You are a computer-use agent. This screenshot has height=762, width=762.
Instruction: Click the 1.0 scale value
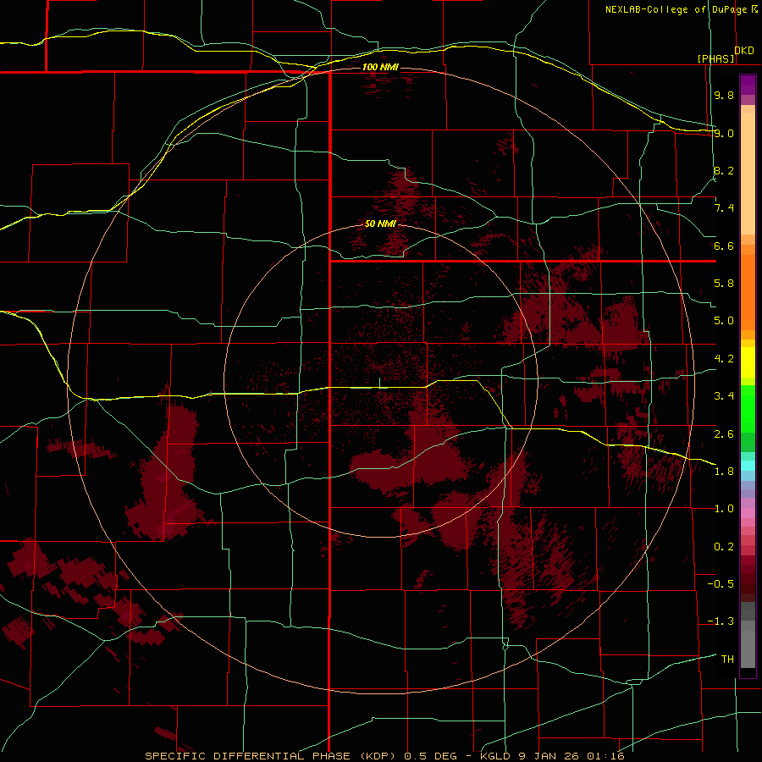coord(724,509)
